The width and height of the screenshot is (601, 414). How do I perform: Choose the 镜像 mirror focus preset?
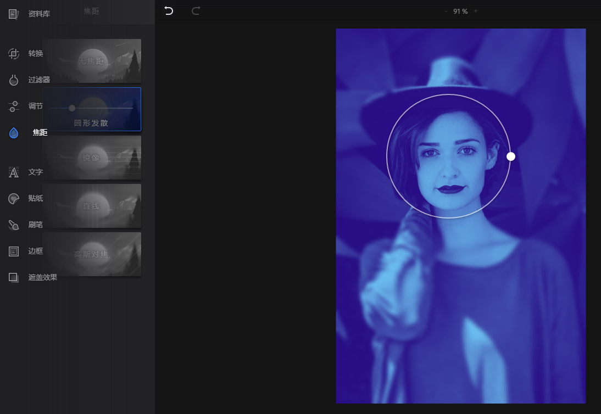coord(92,158)
